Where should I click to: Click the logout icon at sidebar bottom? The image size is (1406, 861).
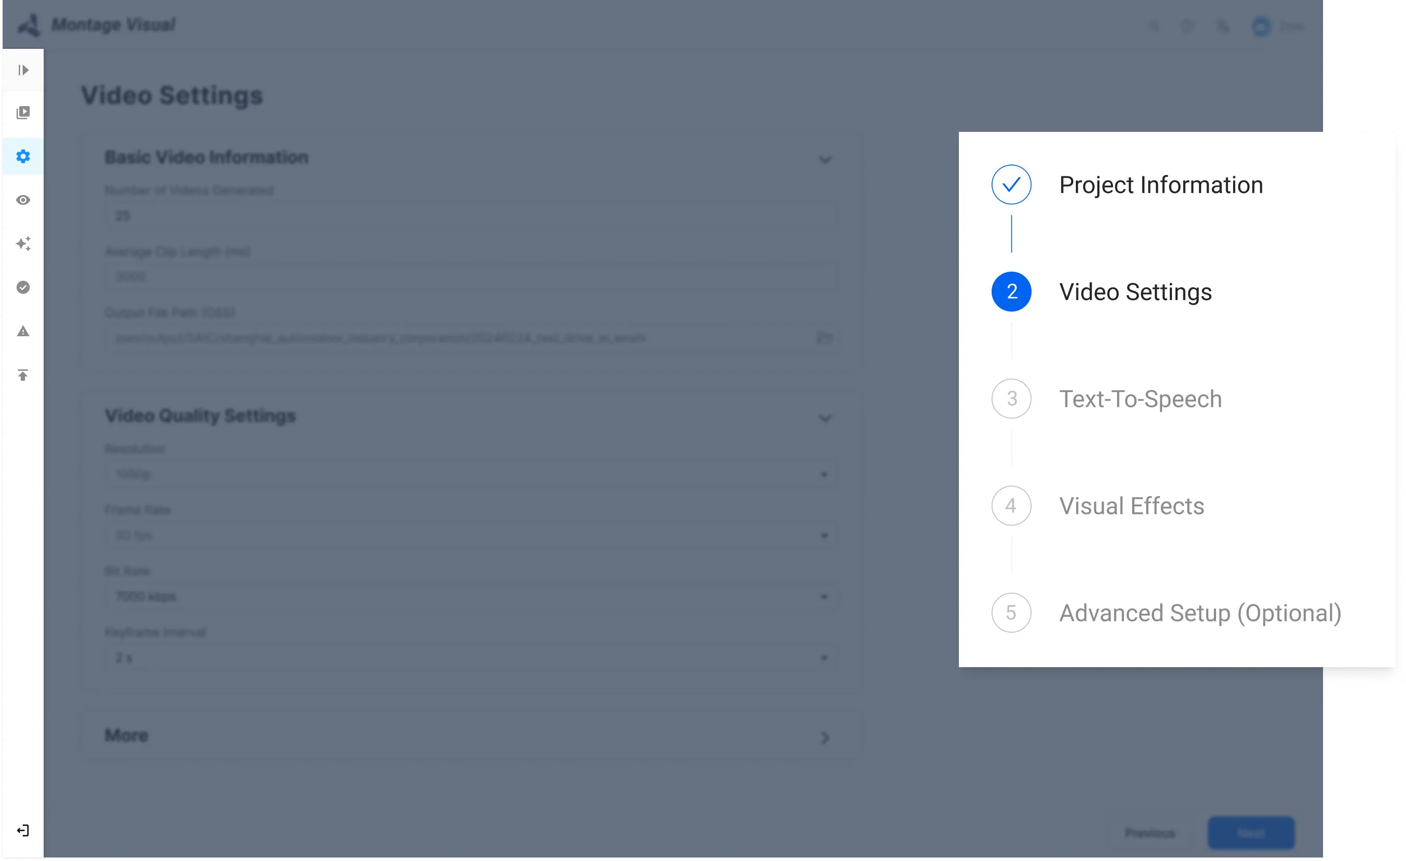point(23,830)
